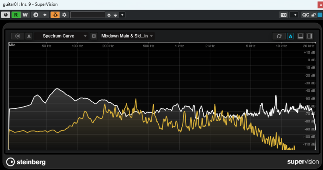
Task: Click the 50 Hz frequency label
Action: 46,46
